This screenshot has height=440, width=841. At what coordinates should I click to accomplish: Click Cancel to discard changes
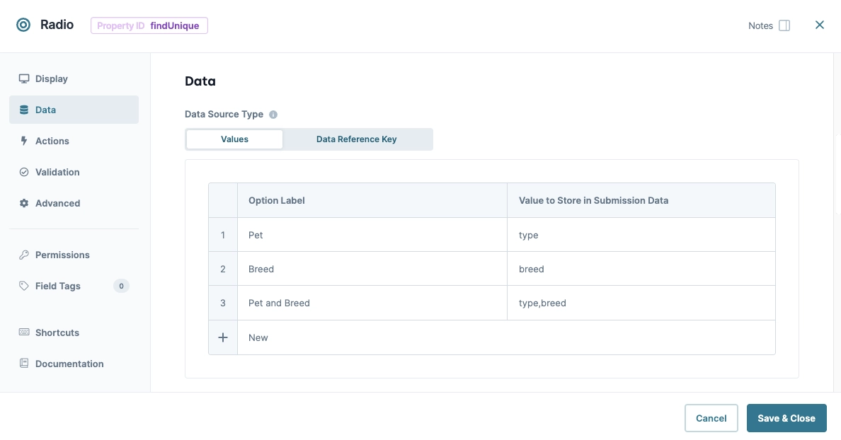[711, 418]
